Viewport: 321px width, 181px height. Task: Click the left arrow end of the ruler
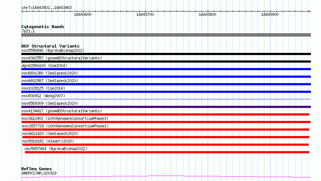point(22,12)
